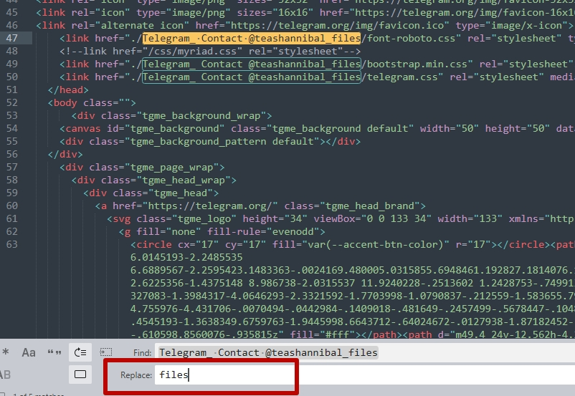Click the Replace input field
The image size is (575, 396).
[x=365, y=375]
